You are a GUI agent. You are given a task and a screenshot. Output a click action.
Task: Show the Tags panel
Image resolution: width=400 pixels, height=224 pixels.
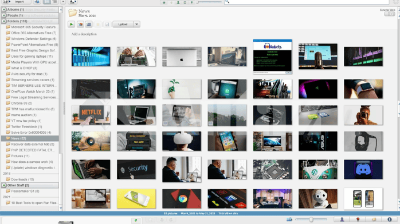coord(374,219)
